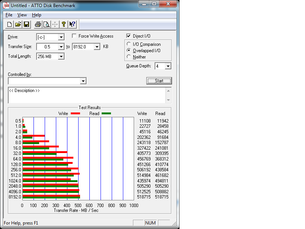Click the 4096.0 transfer size row label
305x229 pixels.
[15, 192]
